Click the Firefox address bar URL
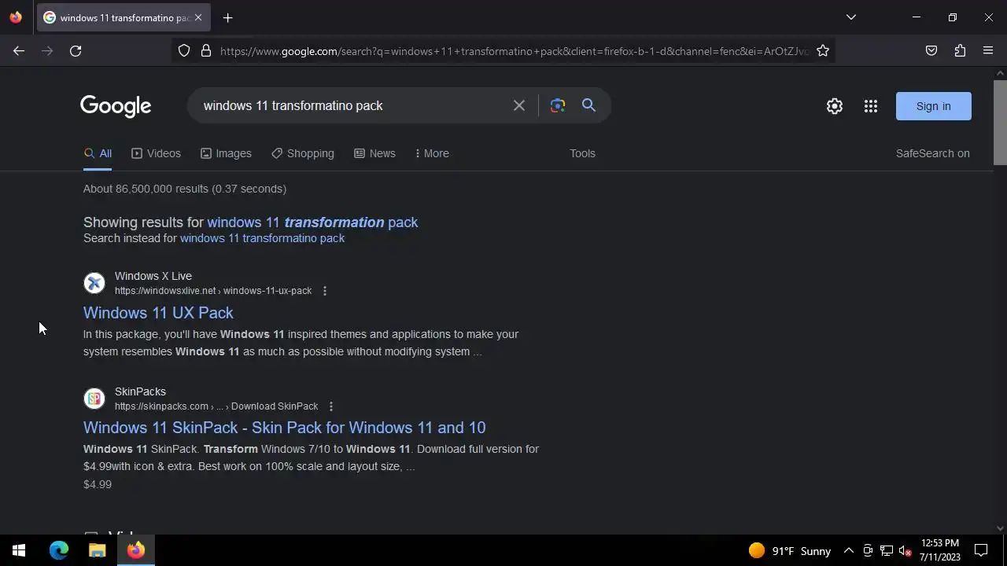 (x=515, y=51)
